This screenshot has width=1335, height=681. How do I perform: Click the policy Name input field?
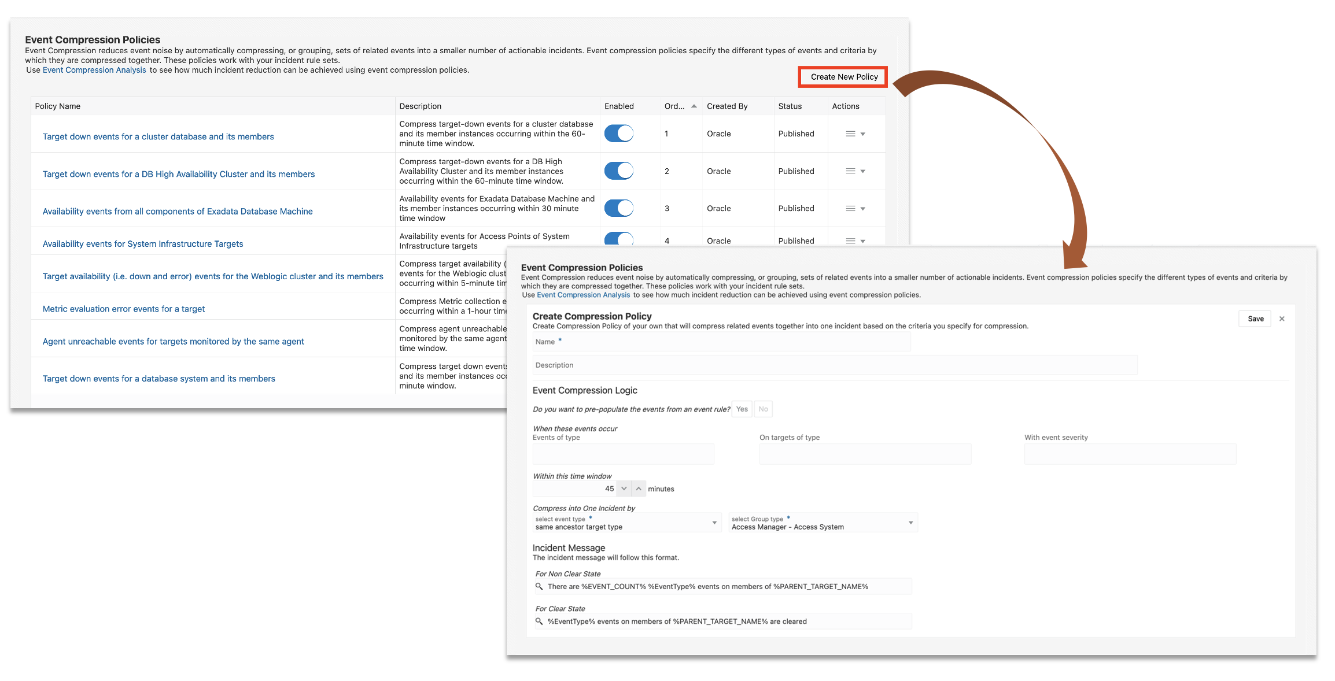click(721, 342)
